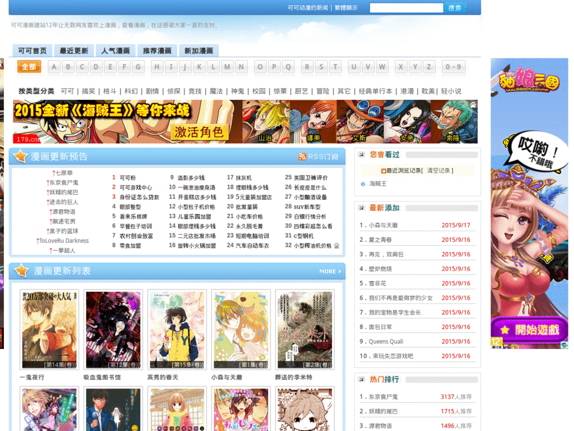
Task: Click the star icon beside 漫画更新预告
Action: pos(21,156)
